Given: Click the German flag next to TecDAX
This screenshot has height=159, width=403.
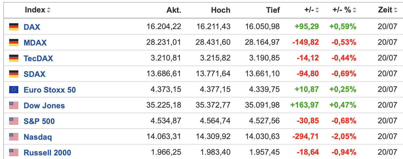Looking at the screenshot, I should [x=14, y=58].
